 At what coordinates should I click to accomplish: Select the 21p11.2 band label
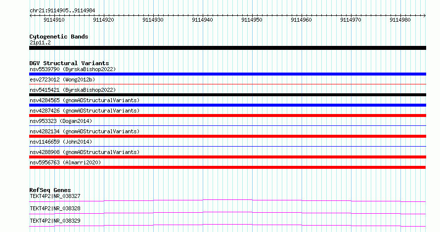click(x=40, y=42)
